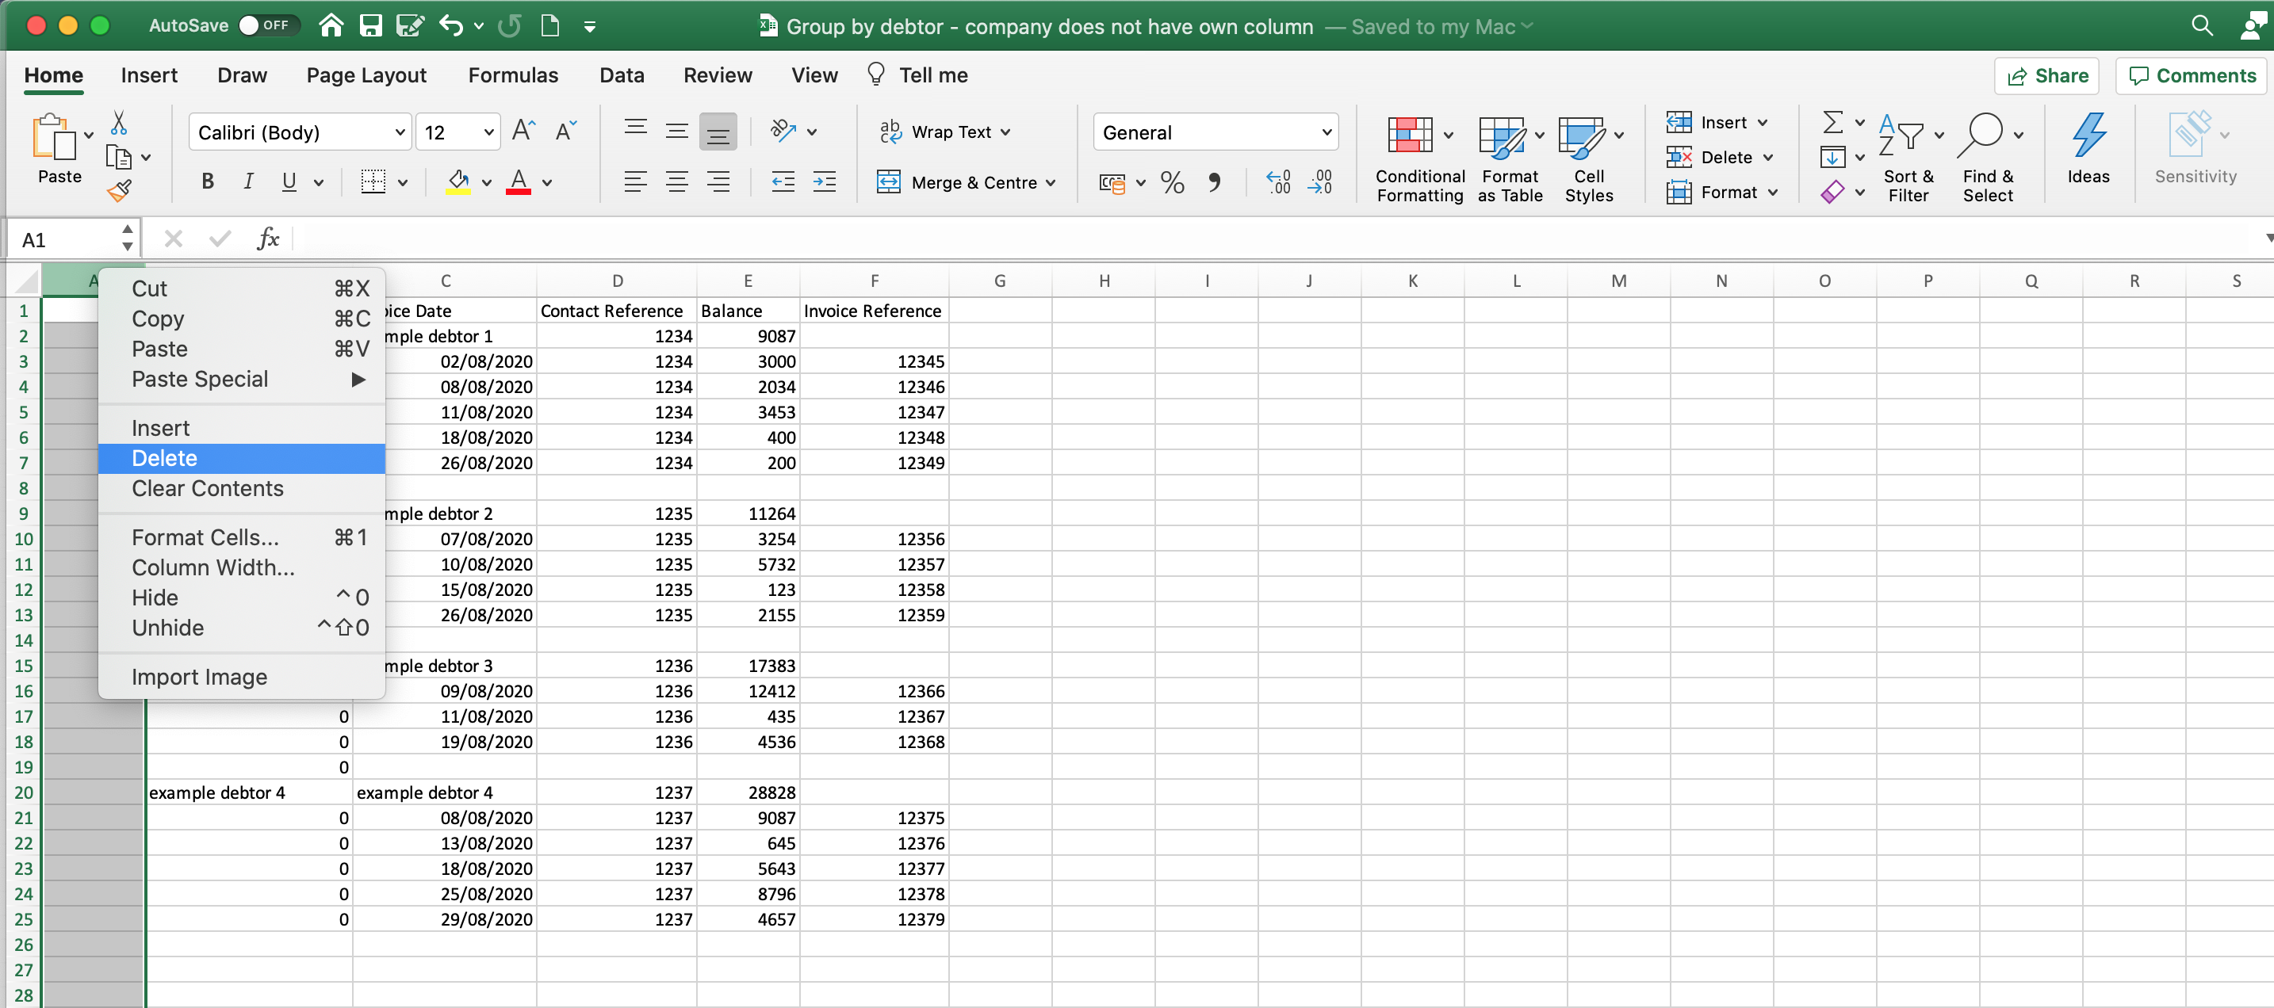The height and width of the screenshot is (1008, 2274).
Task: Click the Insert Function fx icon
Action: coord(267,239)
